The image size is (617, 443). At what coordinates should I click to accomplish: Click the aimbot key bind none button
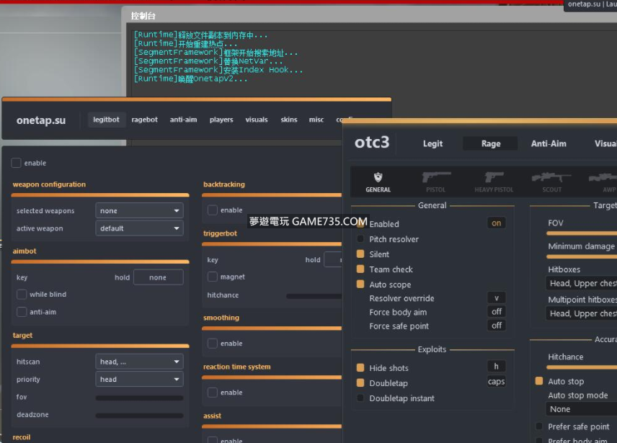(158, 277)
